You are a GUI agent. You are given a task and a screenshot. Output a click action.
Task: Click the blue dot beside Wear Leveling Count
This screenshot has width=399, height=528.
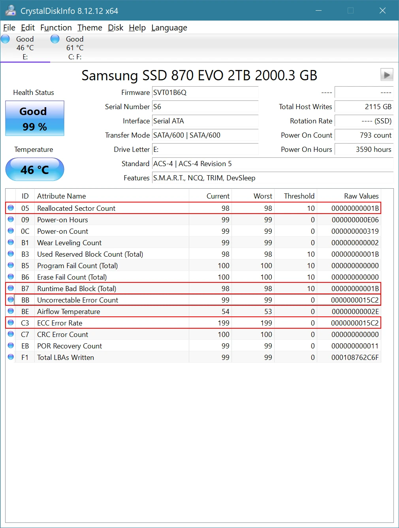tap(11, 242)
